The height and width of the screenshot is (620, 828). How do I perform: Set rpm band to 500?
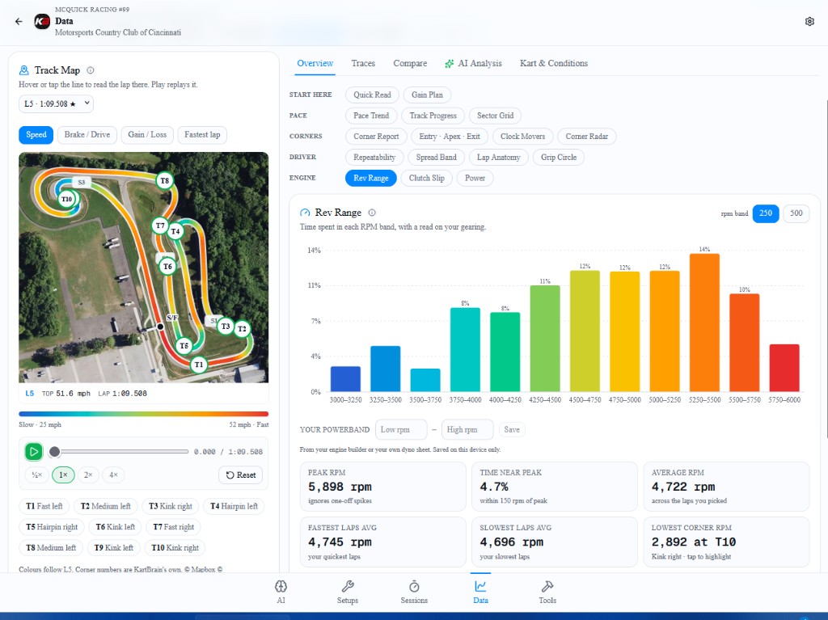point(796,213)
